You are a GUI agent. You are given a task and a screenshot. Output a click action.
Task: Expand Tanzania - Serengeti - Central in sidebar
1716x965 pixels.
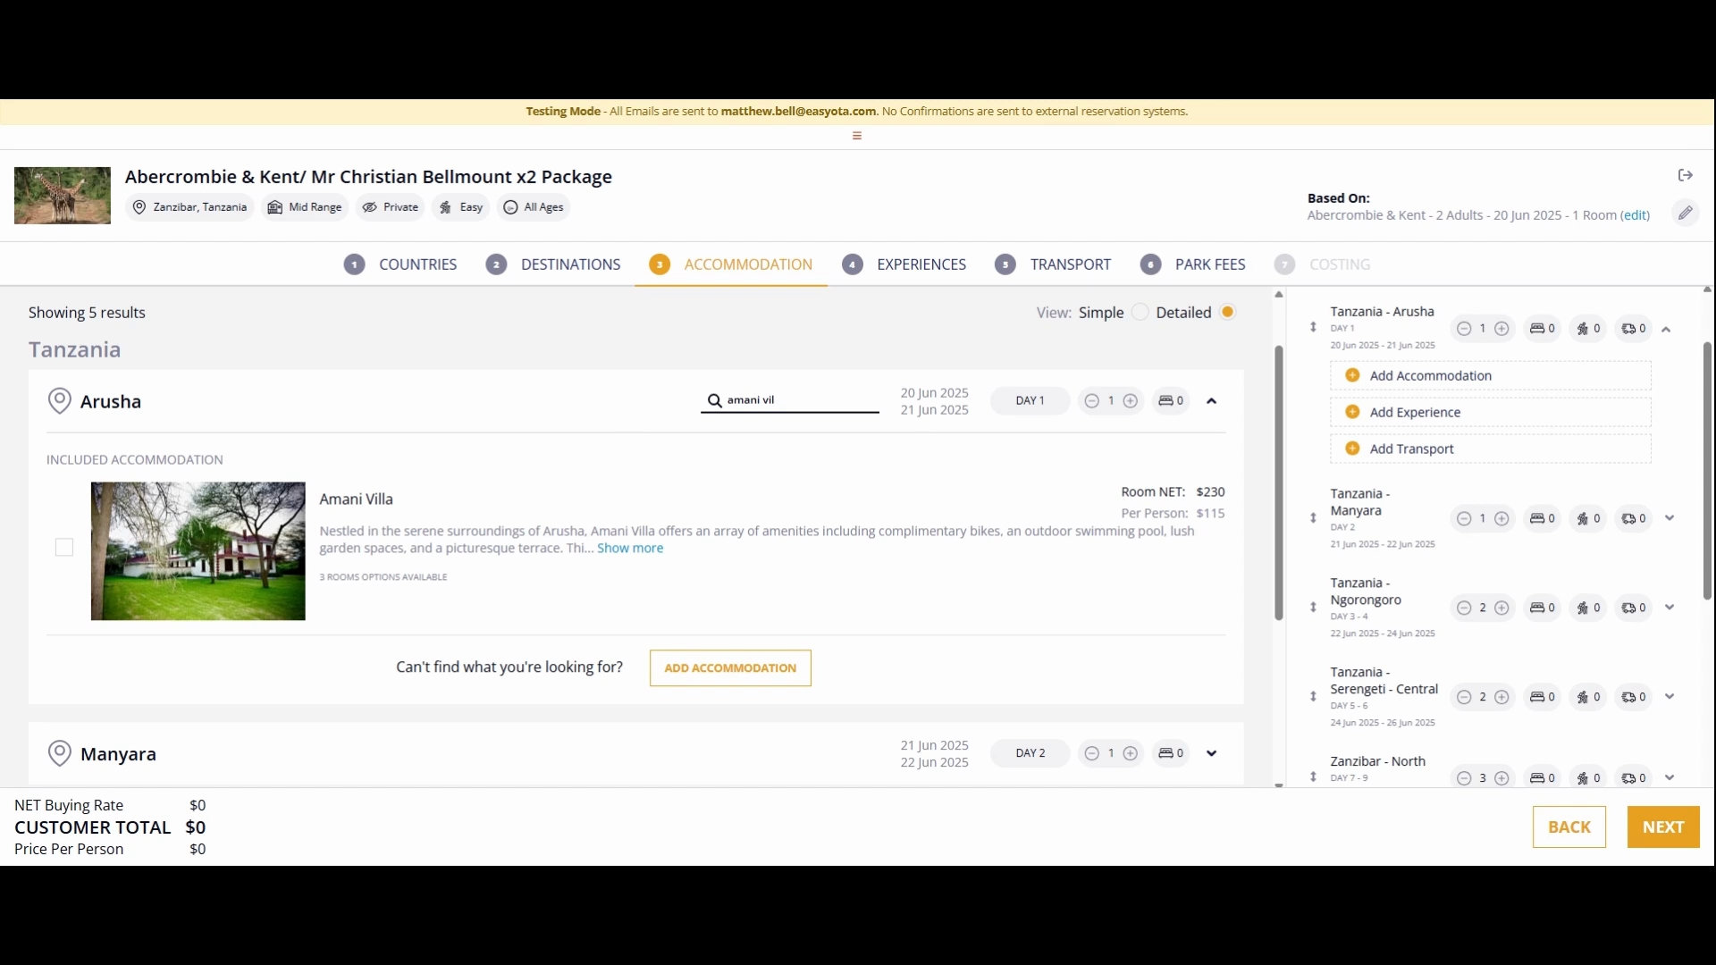click(1670, 697)
